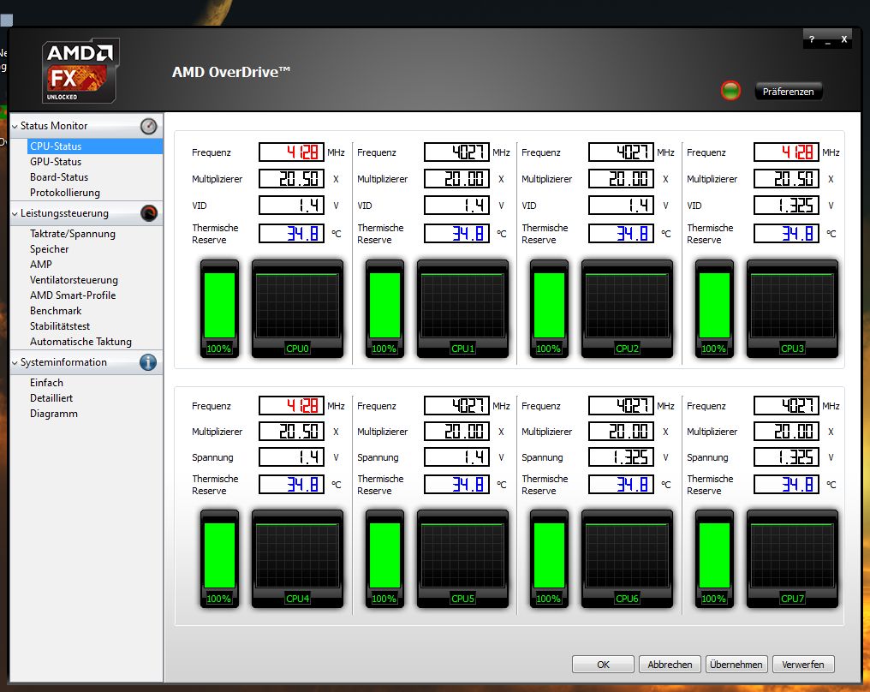The height and width of the screenshot is (692, 870).
Task: Click the AMD OverDrive title text
Action: point(231,72)
